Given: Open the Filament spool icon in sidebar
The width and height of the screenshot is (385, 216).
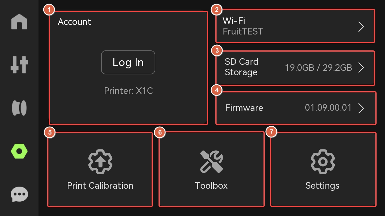Looking at the screenshot, I should pyautogui.click(x=19, y=108).
